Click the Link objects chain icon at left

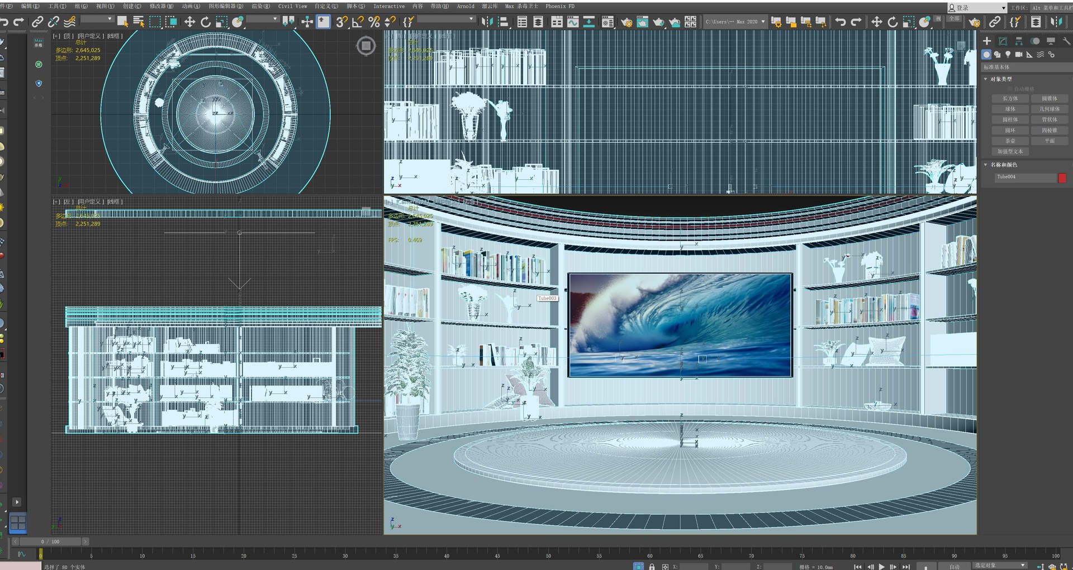[x=37, y=22]
